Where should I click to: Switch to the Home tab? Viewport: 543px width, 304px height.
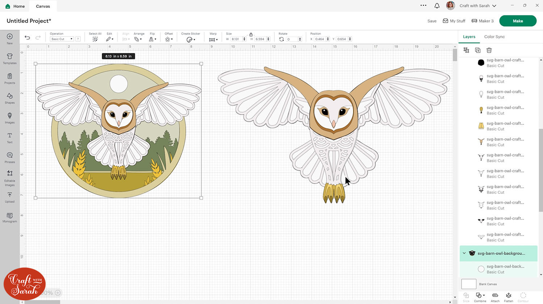click(x=14, y=6)
